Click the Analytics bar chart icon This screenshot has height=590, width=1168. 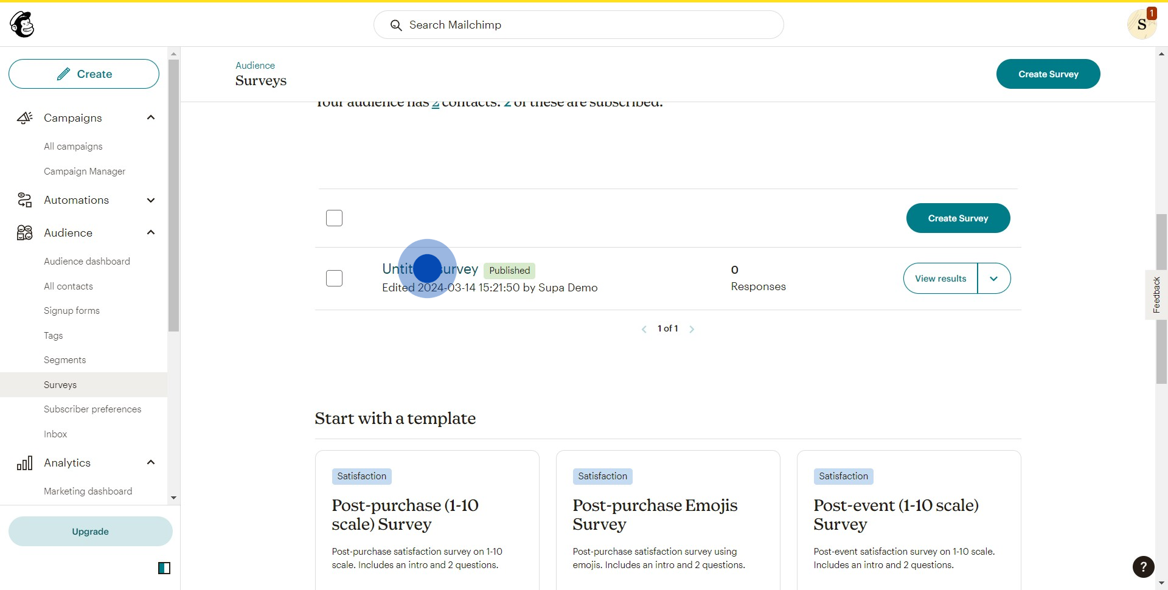(24, 463)
